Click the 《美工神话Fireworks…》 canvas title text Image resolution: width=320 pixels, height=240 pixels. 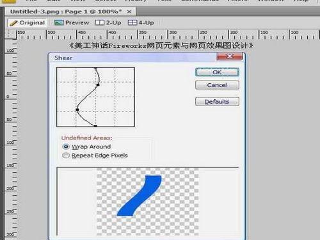coord(161,45)
